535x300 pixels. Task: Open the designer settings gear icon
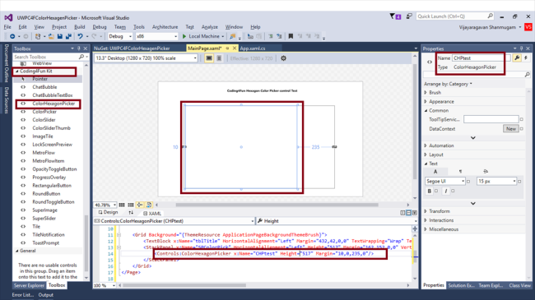[283, 58]
